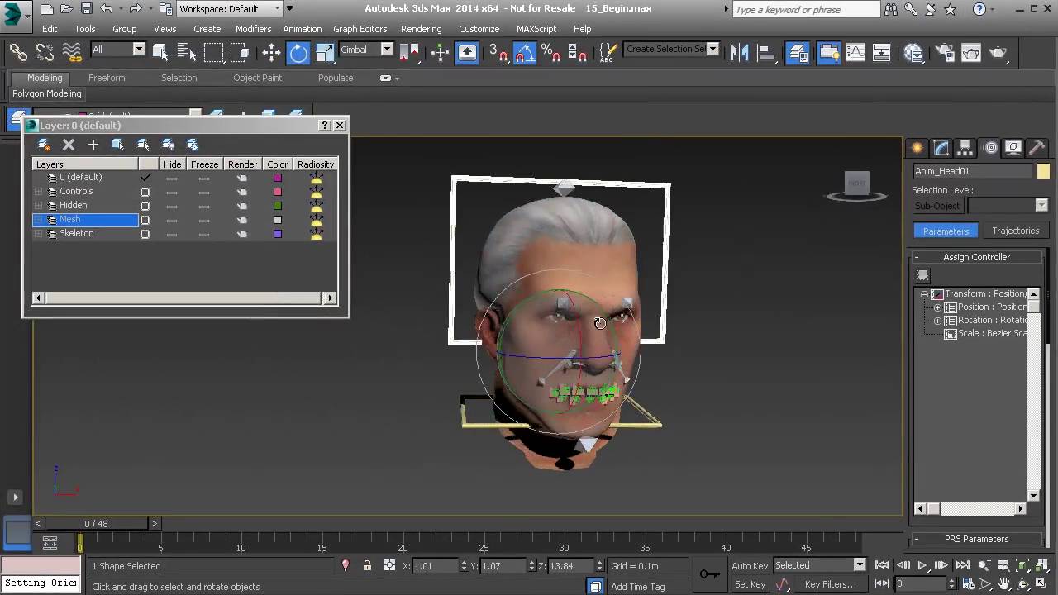Open the Schematic View
The width and height of the screenshot is (1058, 595).
click(x=882, y=52)
